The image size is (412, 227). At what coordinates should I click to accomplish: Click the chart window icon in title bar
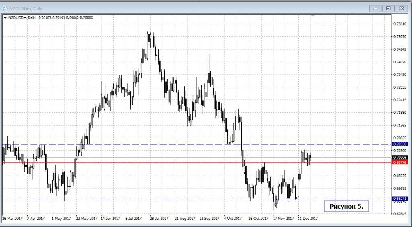(5, 8)
